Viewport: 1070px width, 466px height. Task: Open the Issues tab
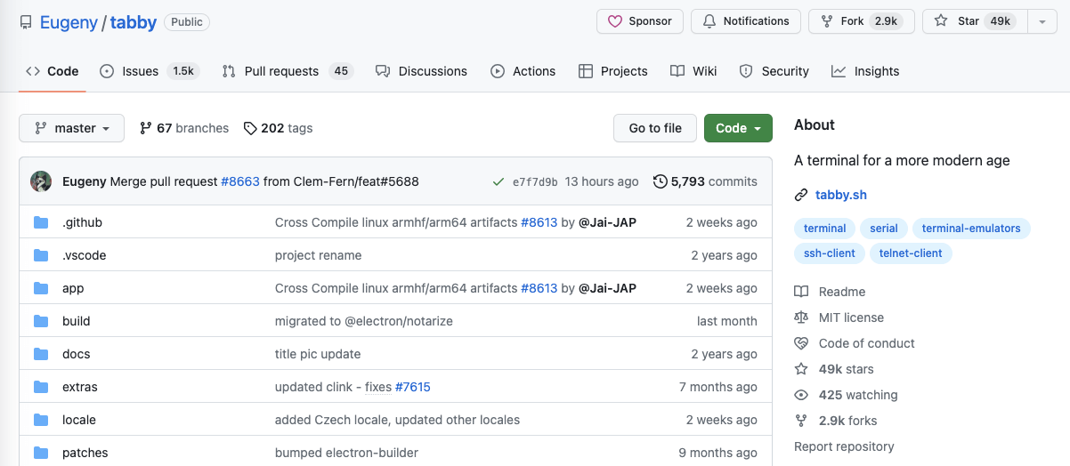click(150, 71)
